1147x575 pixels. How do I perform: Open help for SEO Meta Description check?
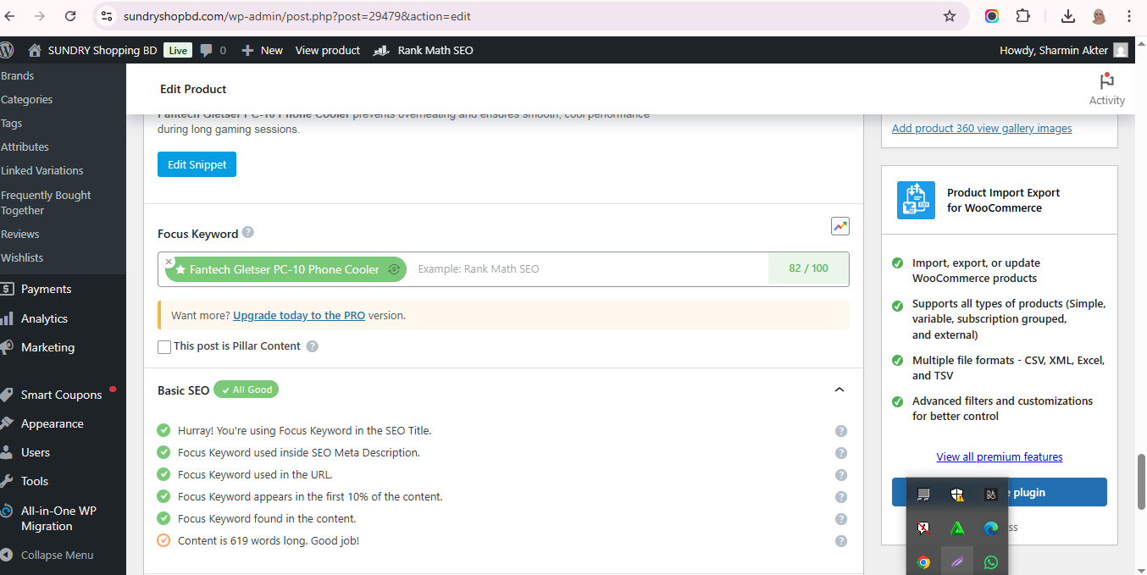(x=841, y=453)
